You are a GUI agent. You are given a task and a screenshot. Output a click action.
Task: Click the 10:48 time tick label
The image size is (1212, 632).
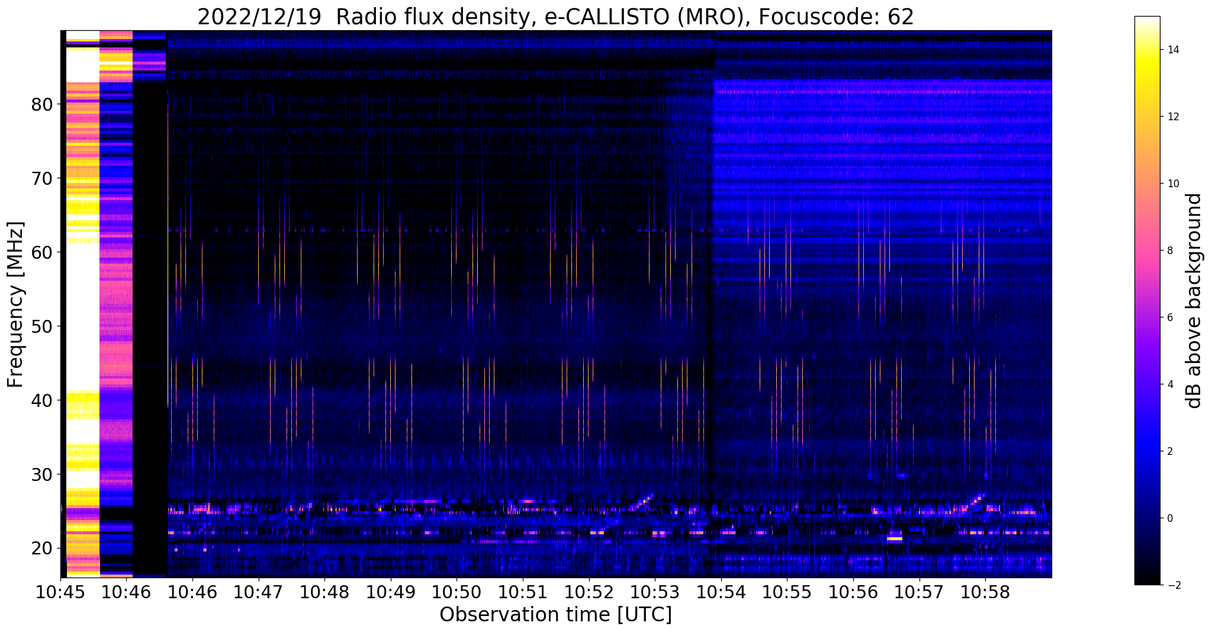point(324,592)
